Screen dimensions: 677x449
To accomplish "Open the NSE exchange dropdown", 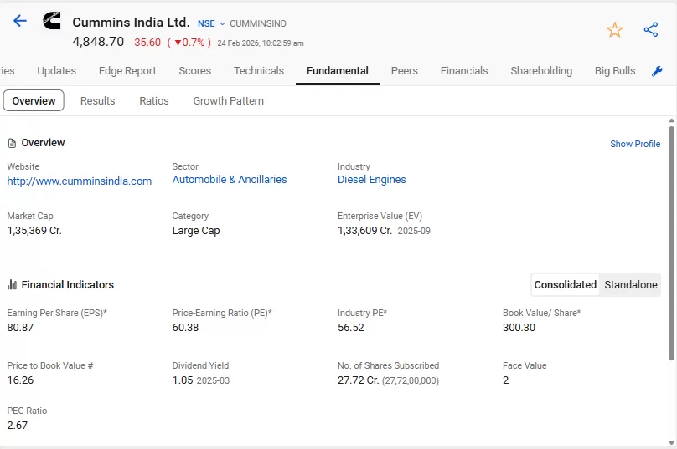I will point(211,23).
